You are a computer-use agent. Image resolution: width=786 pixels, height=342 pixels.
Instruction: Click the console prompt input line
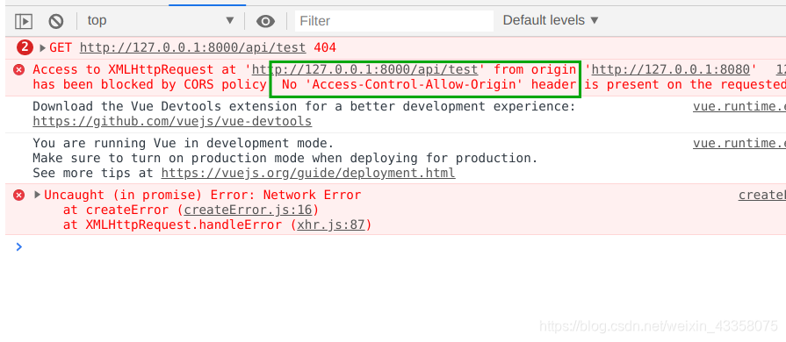[401, 247]
